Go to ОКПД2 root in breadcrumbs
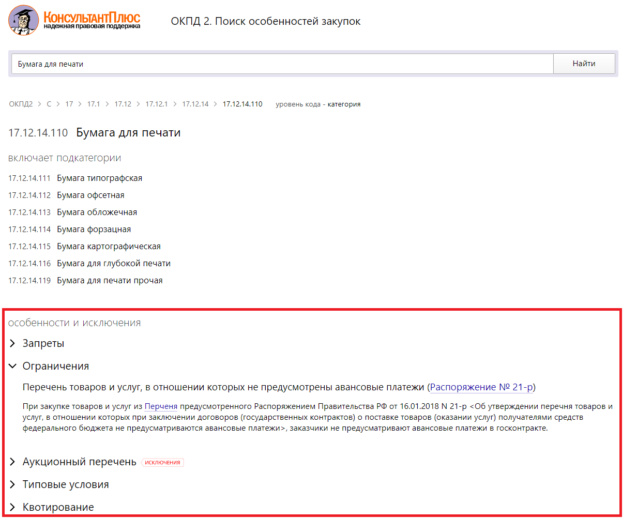 (21, 104)
